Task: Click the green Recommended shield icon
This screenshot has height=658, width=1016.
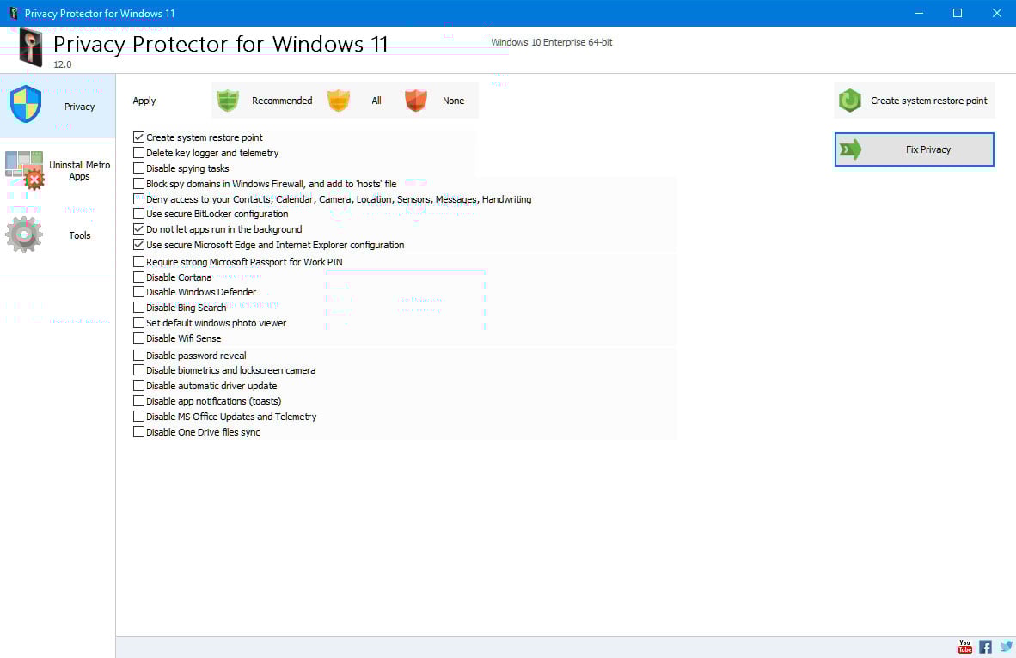Action: point(228,101)
